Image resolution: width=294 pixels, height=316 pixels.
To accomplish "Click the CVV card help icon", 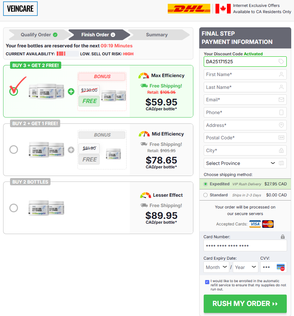I will coord(281,267).
